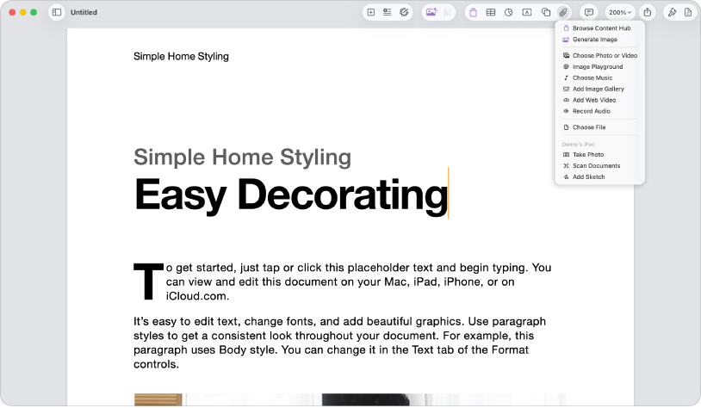
Task: Open Image Playground from the menu
Action: (599, 66)
